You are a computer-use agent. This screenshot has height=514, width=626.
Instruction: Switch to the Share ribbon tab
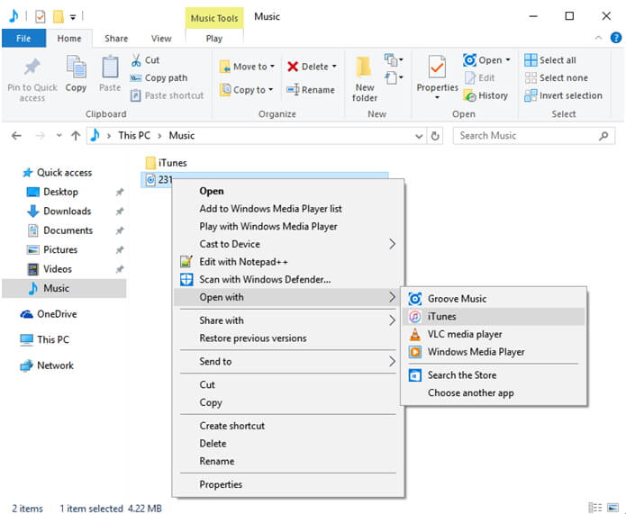(x=116, y=39)
